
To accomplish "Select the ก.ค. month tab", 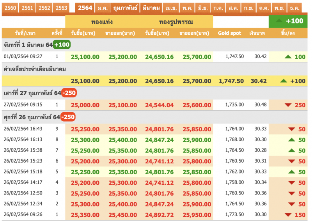I will pos(218,8).
